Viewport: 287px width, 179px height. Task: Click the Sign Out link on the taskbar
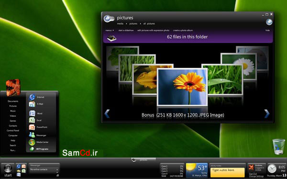tap(253, 174)
